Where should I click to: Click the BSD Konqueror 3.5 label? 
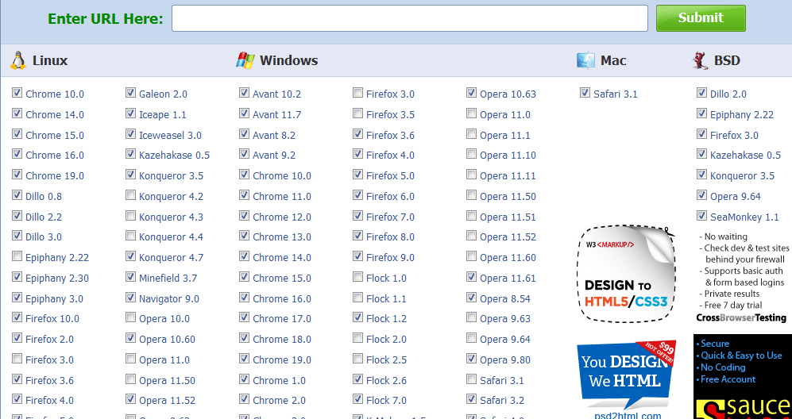coord(742,175)
